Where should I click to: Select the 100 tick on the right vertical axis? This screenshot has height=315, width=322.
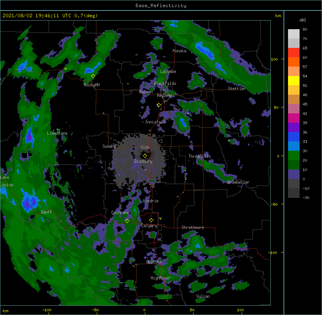click(x=274, y=59)
